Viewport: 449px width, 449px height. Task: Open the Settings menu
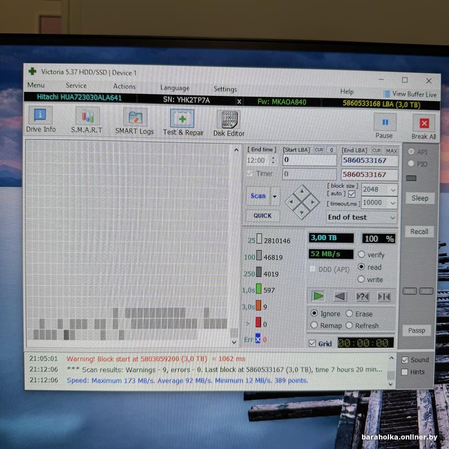[x=225, y=89]
